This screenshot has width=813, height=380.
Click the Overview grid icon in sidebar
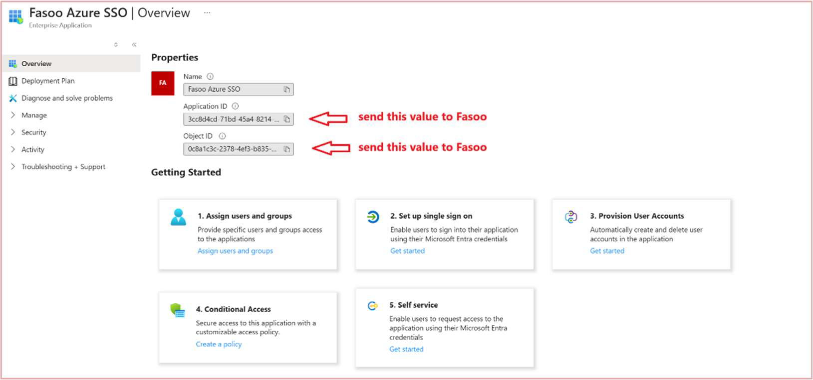(x=13, y=64)
